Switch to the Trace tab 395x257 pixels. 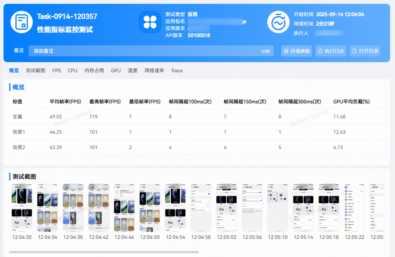[x=177, y=71]
